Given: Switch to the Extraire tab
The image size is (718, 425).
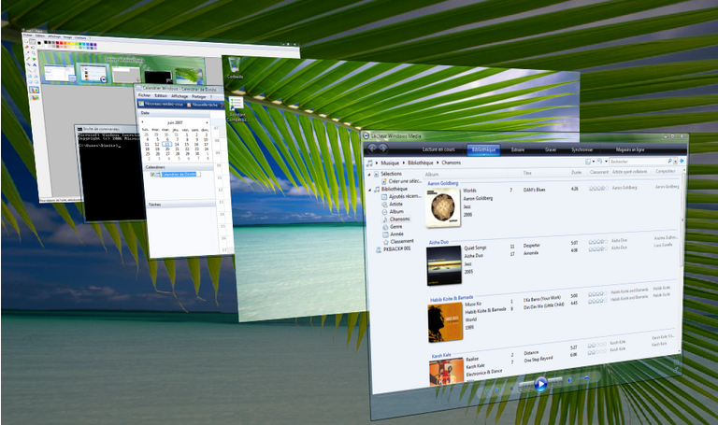Looking at the screenshot, I should [x=518, y=150].
